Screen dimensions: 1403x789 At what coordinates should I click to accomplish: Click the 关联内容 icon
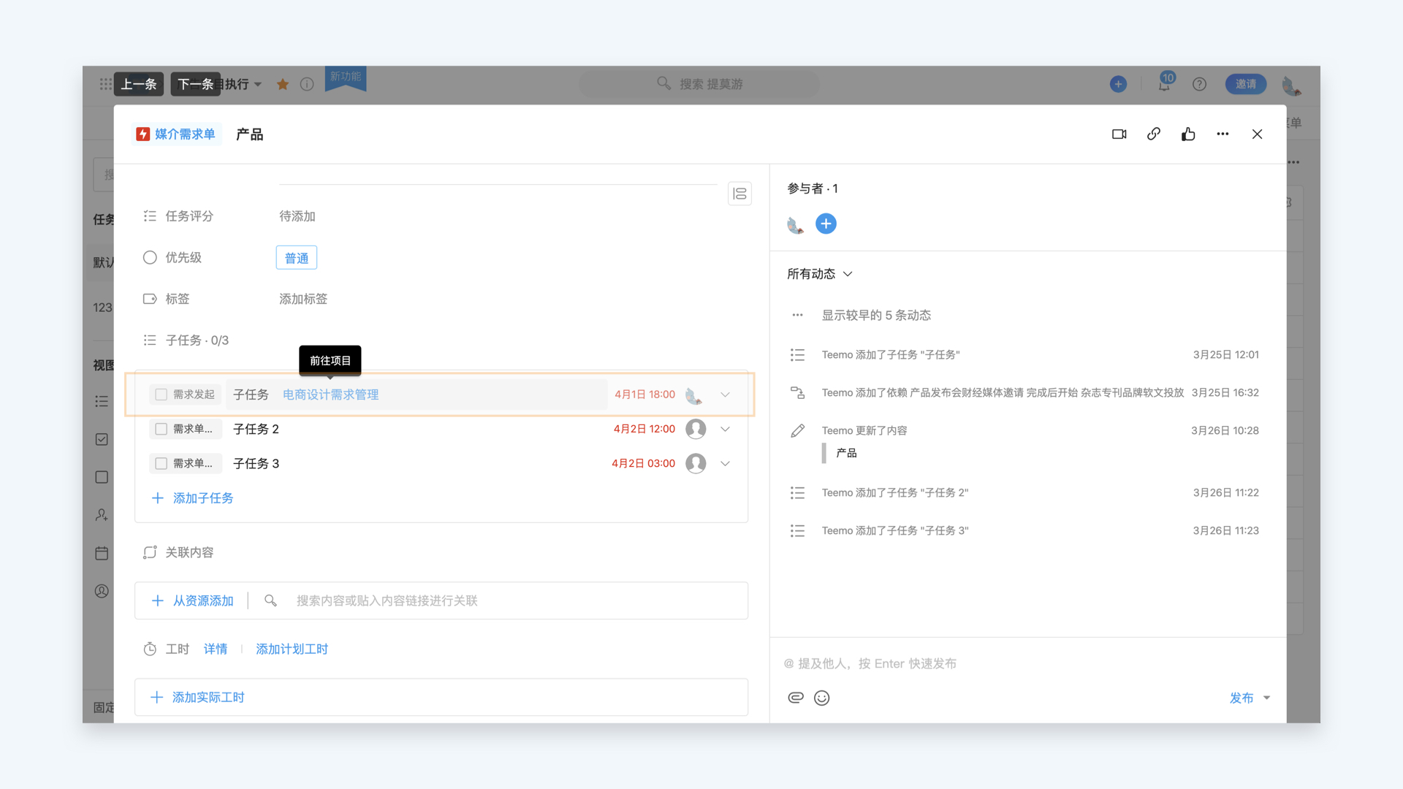[150, 552]
